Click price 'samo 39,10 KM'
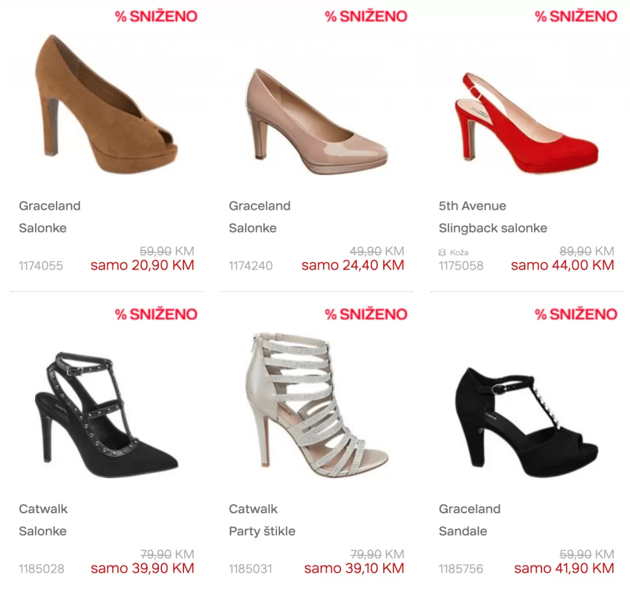The image size is (630, 590). [354, 568]
